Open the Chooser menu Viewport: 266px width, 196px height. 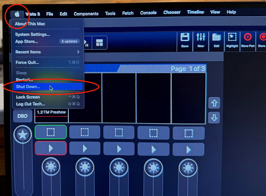click(172, 12)
